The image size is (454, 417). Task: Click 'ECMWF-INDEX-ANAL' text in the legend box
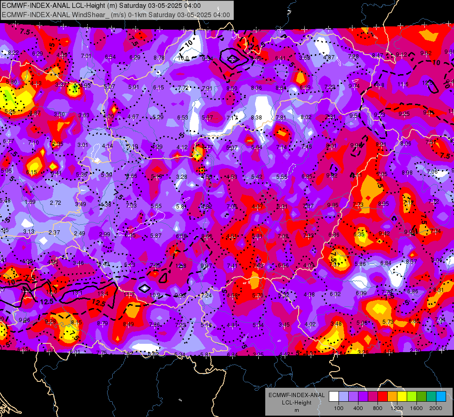296,395
